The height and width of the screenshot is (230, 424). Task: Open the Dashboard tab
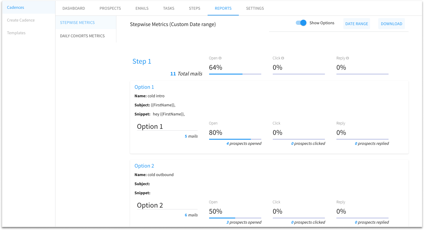tap(74, 8)
